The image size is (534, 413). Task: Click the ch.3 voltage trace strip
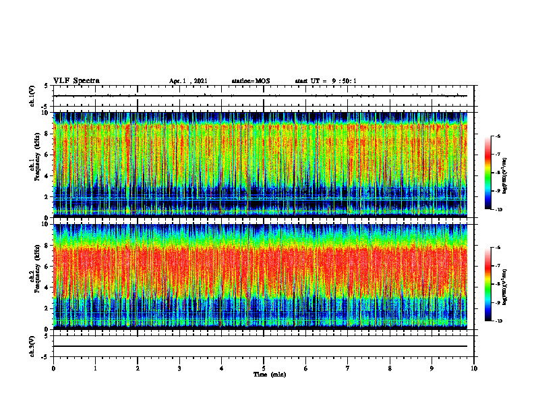pyautogui.click(x=264, y=346)
